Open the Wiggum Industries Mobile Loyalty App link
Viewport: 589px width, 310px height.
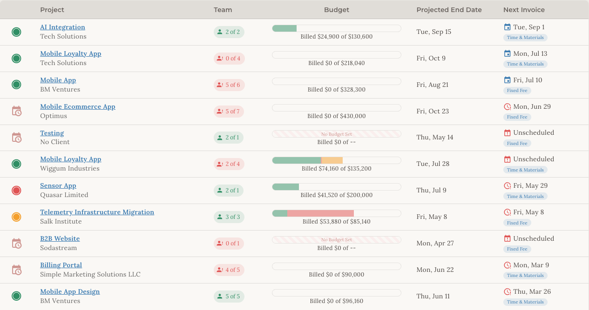pyautogui.click(x=71, y=159)
